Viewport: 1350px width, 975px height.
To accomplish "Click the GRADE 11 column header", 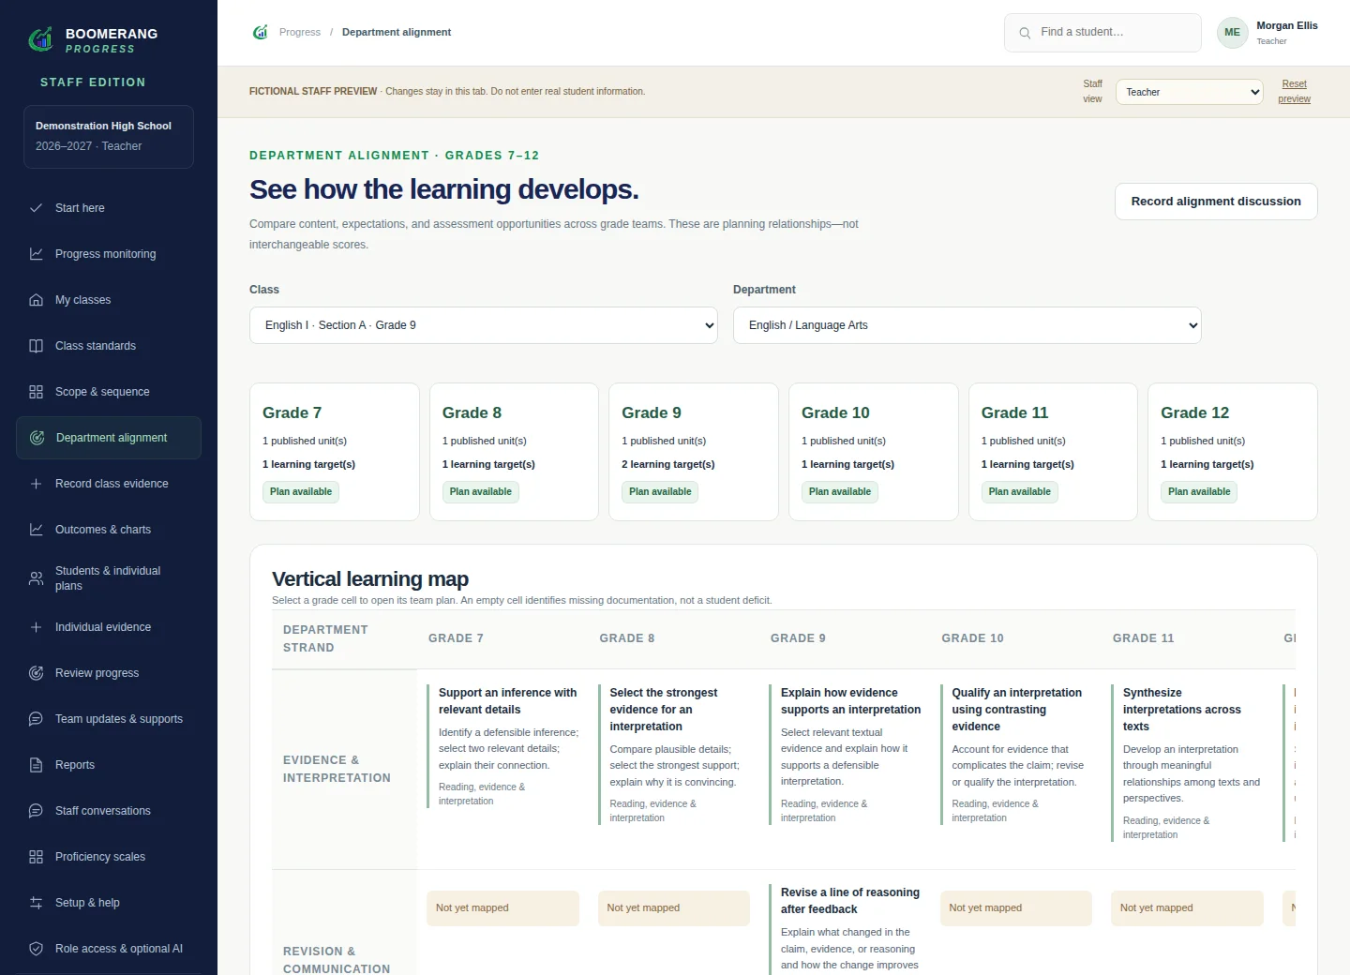I will (x=1143, y=638).
